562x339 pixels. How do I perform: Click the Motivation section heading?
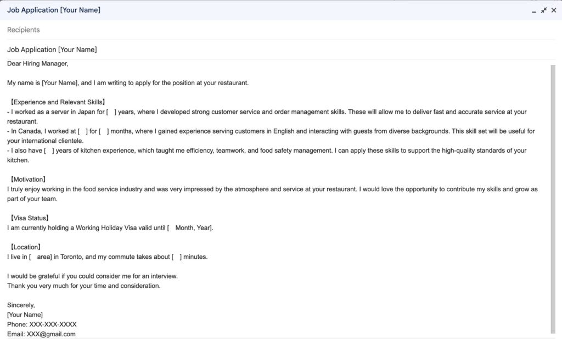tap(28, 179)
